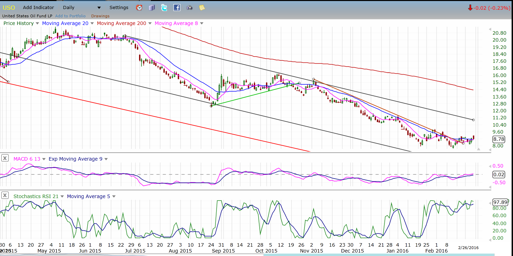The height and width of the screenshot is (256, 513).
Task: Click the Stochastics value 97.89 tag
Action: point(500,202)
